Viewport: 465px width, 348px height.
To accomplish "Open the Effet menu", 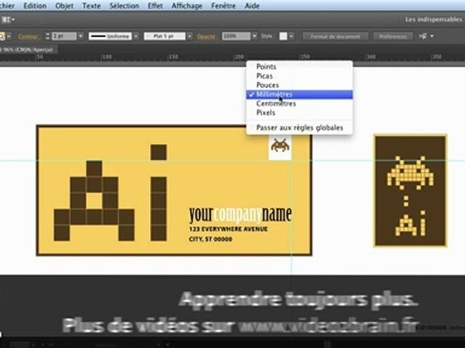I will pyautogui.click(x=155, y=6).
